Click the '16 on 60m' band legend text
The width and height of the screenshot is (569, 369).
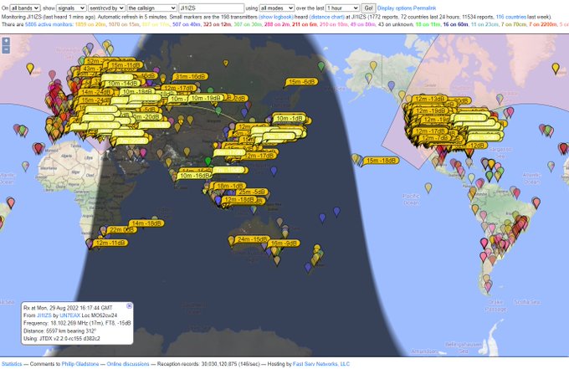coord(455,24)
